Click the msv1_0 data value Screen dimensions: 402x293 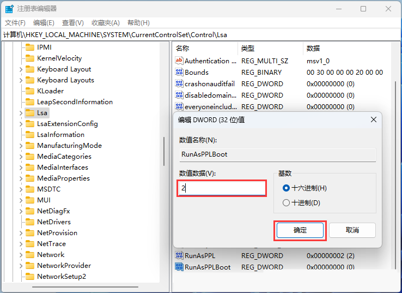318,61
